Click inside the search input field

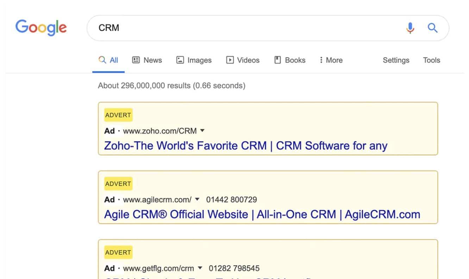coord(211,27)
